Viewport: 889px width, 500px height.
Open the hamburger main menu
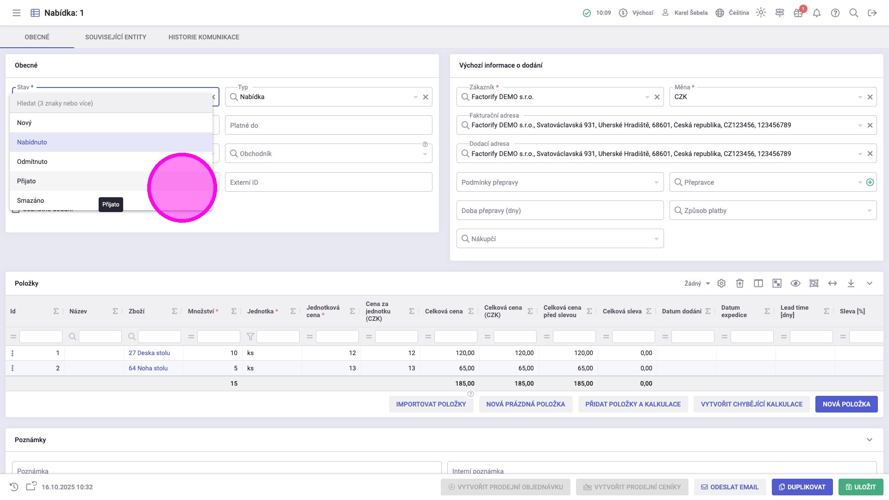point(17,13)
